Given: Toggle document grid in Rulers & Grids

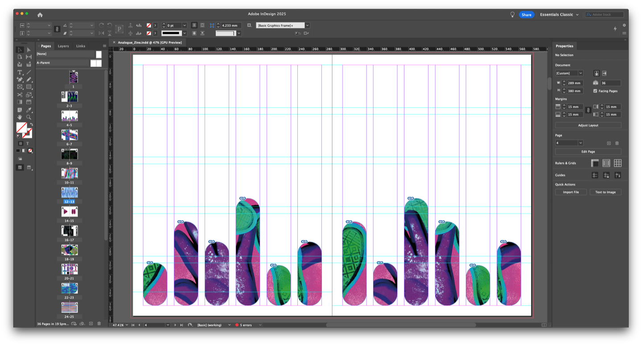Looking at the screenshot, I should pos(617,163).
